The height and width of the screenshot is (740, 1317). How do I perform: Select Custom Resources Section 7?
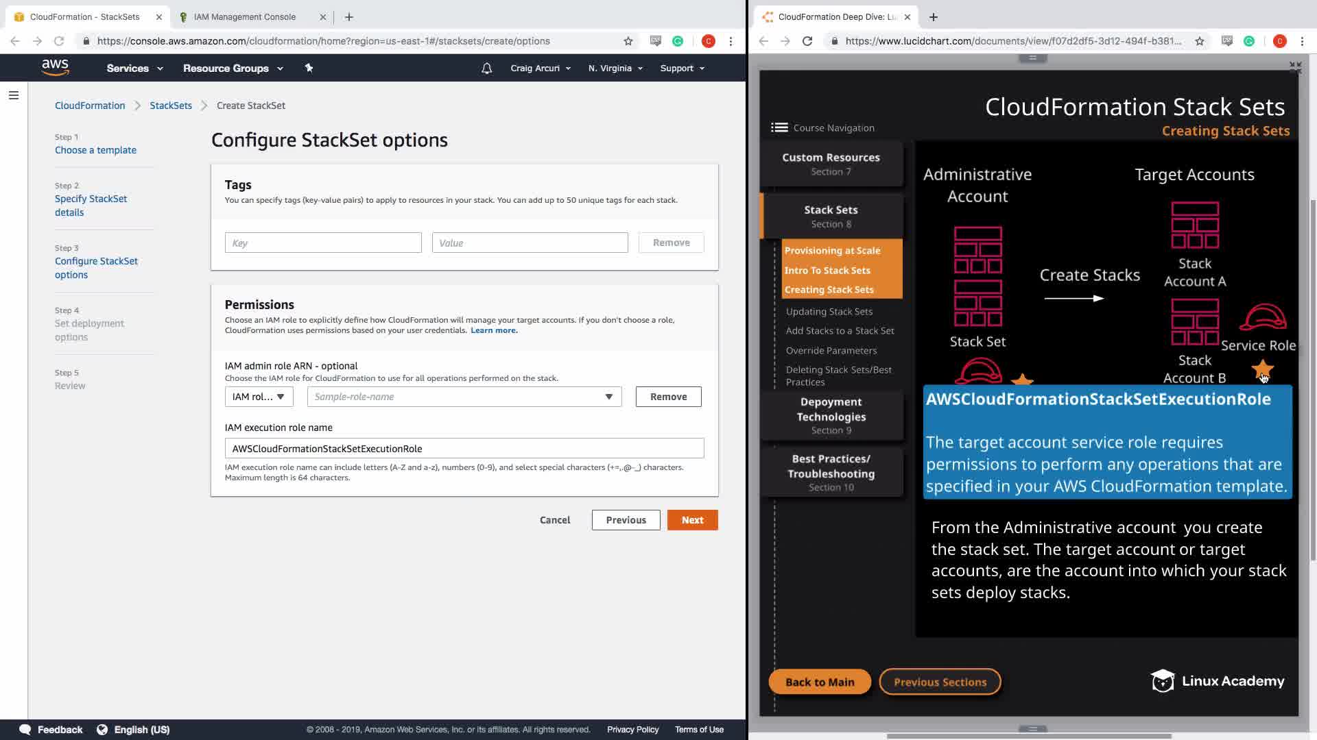tap(831, 164)
